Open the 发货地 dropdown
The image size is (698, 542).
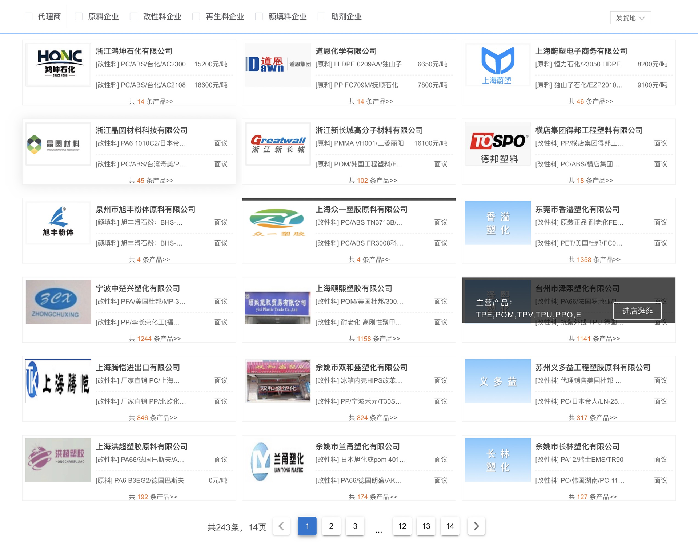point(630,17)
